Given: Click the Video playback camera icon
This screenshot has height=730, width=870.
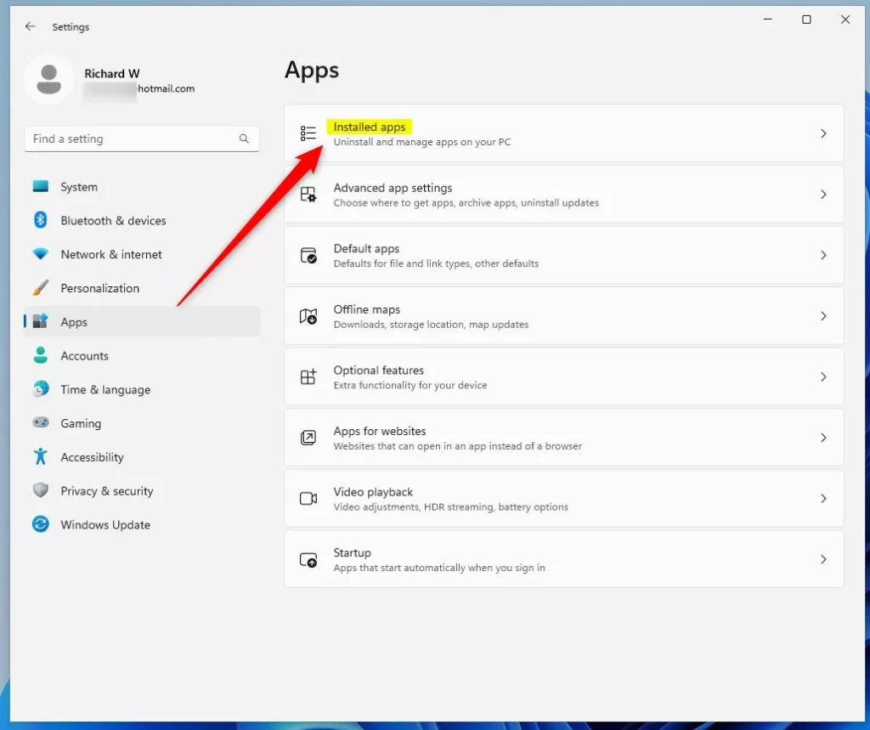Looking at the screenshot, I should coord(308,499).
